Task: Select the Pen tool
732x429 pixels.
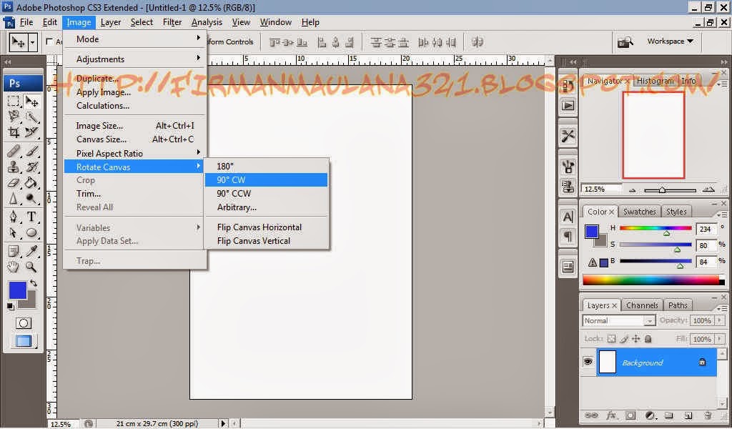Action: (x=14, y=217)
